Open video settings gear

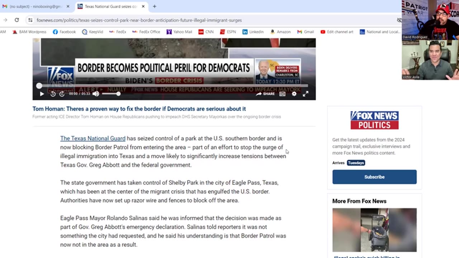click(x=294, y=94)
